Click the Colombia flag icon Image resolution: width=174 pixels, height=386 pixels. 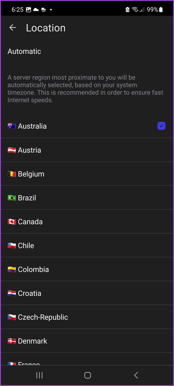pos(11,269)
